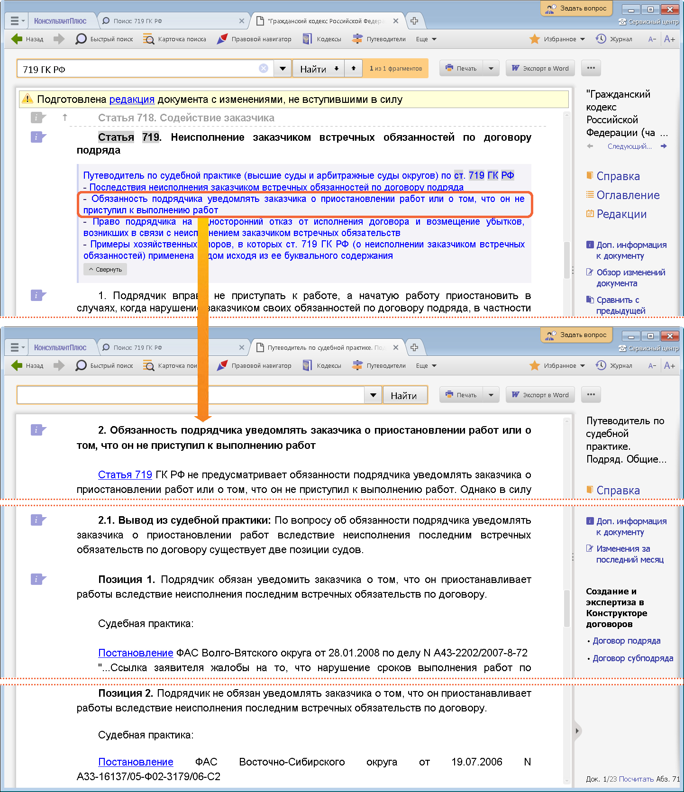Click info icon beside Позиция 1 paragraph
684x792 pixels.
point(38,579)
